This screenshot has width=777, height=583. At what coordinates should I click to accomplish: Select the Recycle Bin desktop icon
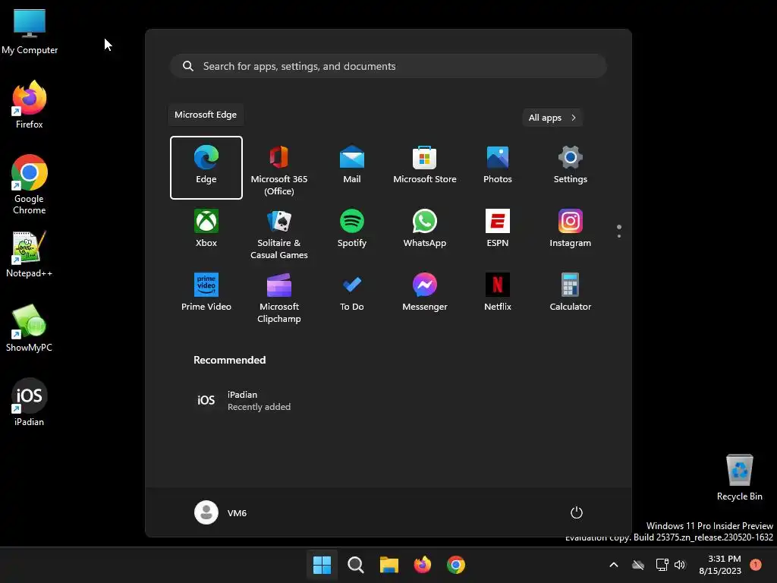[739, 477]
